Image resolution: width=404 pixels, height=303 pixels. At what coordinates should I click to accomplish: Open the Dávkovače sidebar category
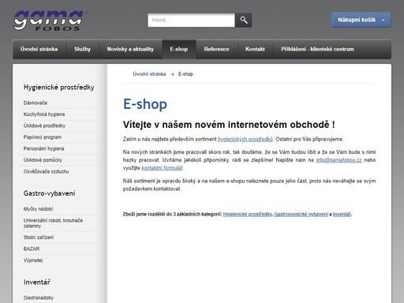click(x=36, y=103)
